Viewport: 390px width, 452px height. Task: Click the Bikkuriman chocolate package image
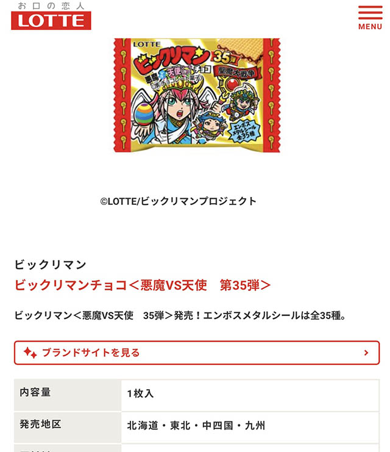click(x=197, y=95)
